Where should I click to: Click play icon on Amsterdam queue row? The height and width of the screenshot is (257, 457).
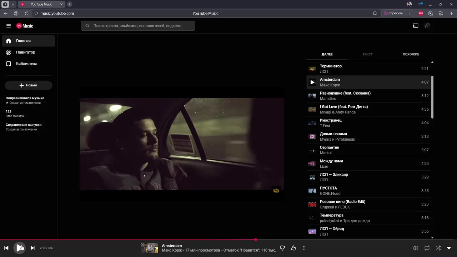point(312,82)
